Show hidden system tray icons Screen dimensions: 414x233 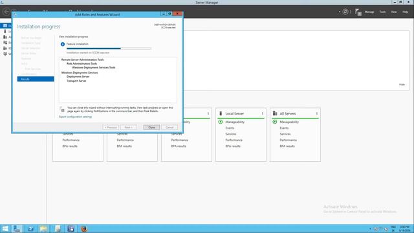(x=370, y=229)
